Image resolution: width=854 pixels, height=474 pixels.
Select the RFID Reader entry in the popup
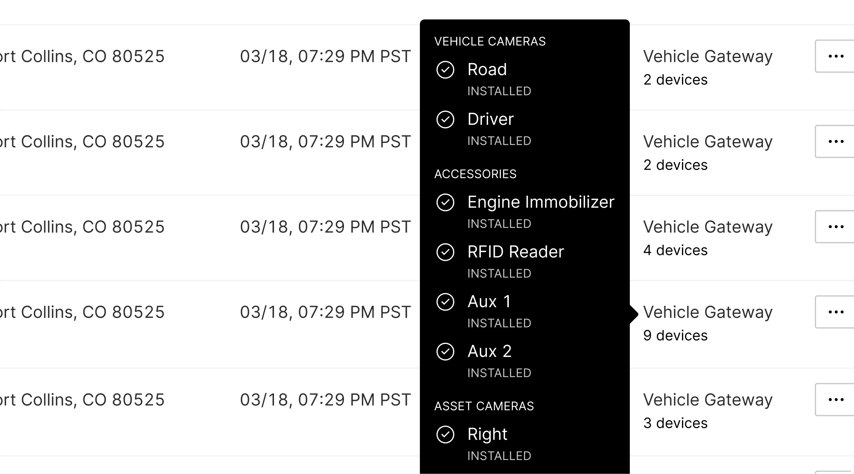coord(516,252)
